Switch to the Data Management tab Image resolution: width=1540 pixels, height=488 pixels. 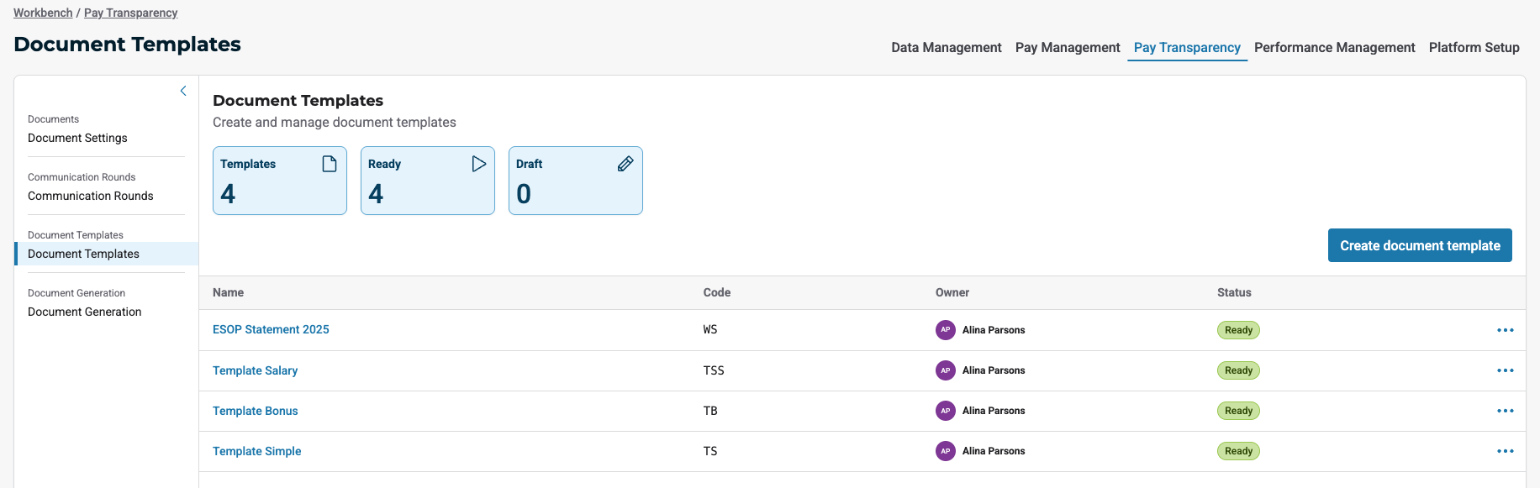(946, 48)
